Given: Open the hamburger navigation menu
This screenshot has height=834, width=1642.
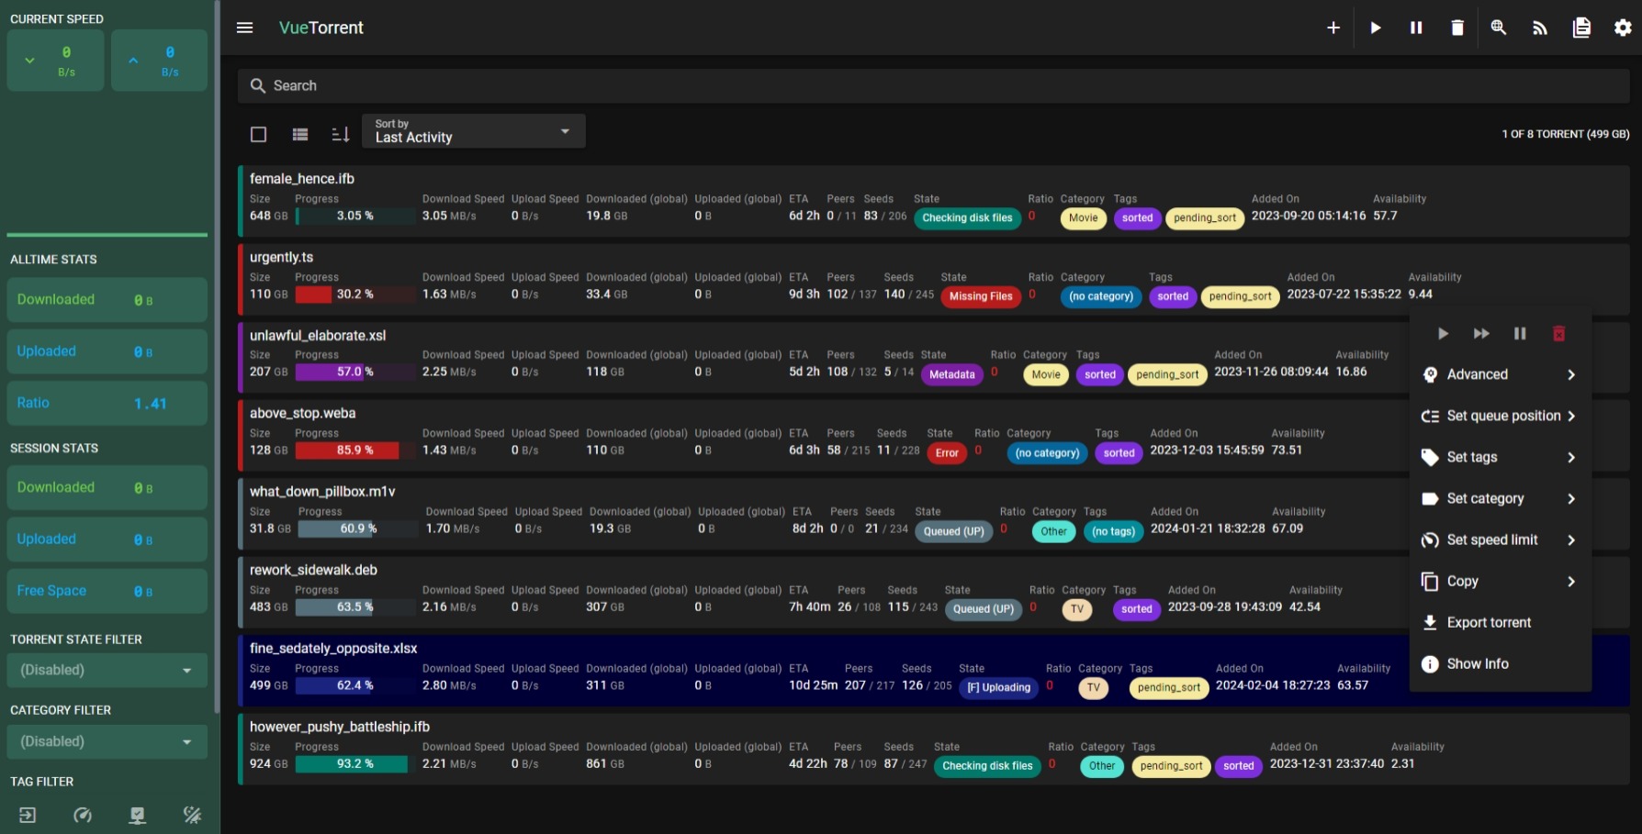Looking at the screenshot, I should (244, 28).
